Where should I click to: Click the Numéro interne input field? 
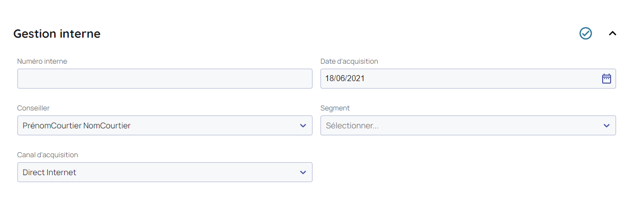[165, 79]
